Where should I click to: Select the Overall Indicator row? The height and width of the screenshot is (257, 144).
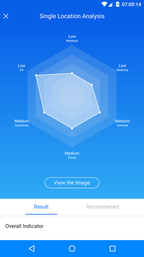(x=72, y=226)
